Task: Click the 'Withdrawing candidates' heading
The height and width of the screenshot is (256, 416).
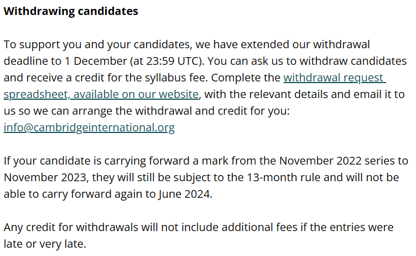Action: click(71, 11)
